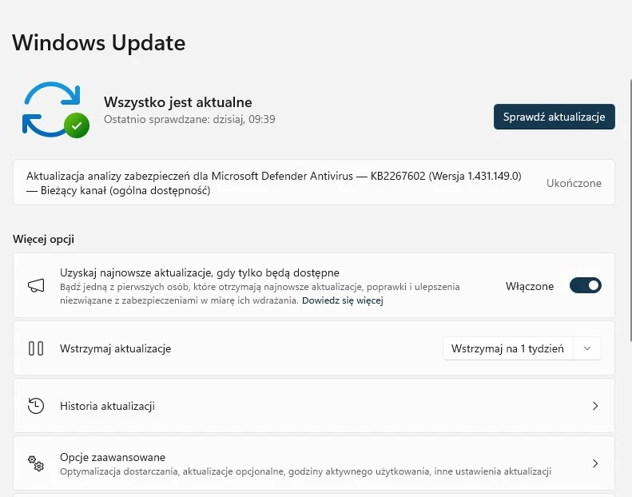Screen dimensions: 632x497
Task: Expand Historia aktualizacji chevron
Action: (595, 406)
